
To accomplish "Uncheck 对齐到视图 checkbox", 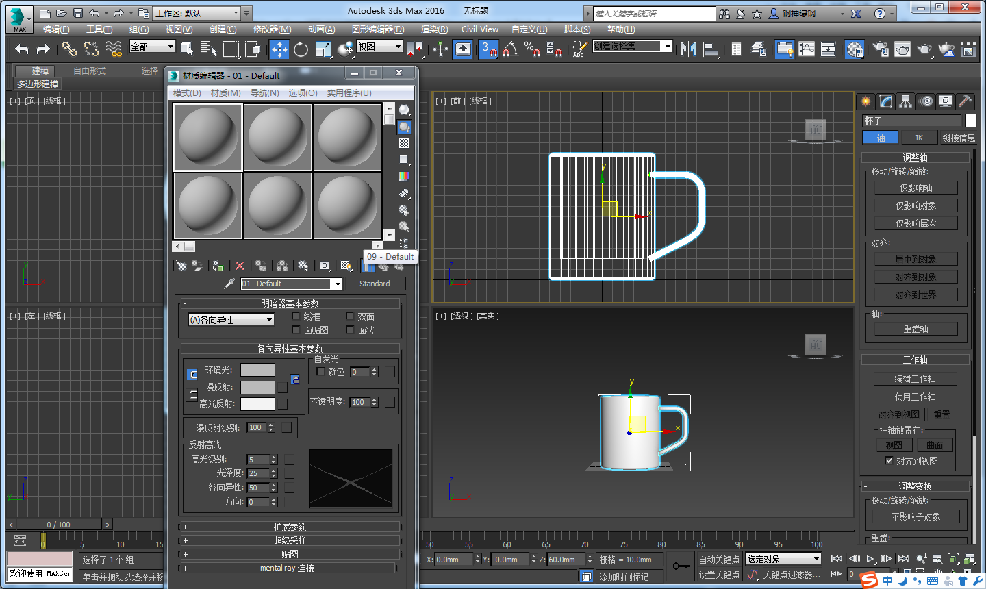I will 889,461.
